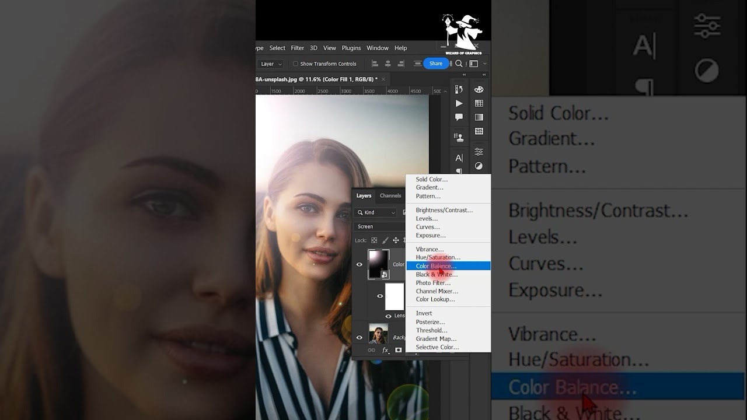
Task: Lock position move icon
Action: coord(396,240)
